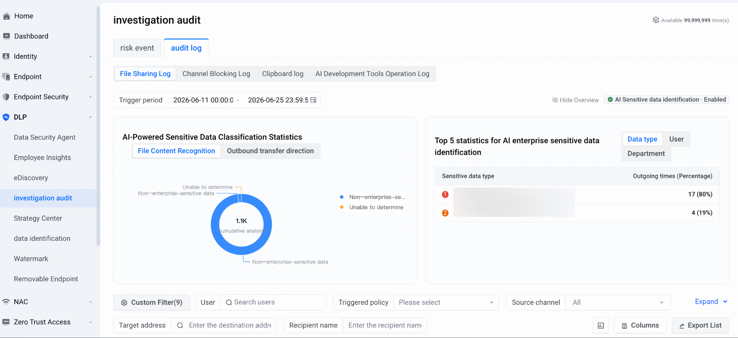This screenshot has width=738, height=338.
Task: Open the Clipboard log tab
Action: point(283,74)
